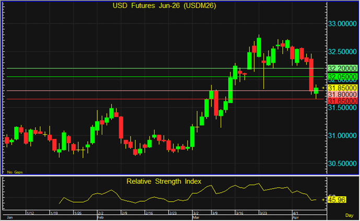The height and width of the screenshot is (221, 360).
Task: Click the 3/2 date label
Action: point(195,213)
